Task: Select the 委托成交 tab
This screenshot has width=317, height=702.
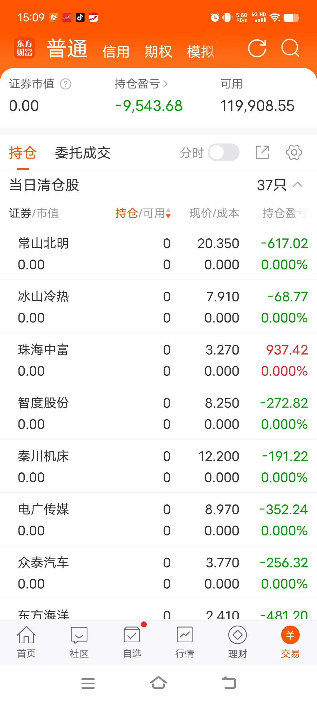Action: coord(83,153)
